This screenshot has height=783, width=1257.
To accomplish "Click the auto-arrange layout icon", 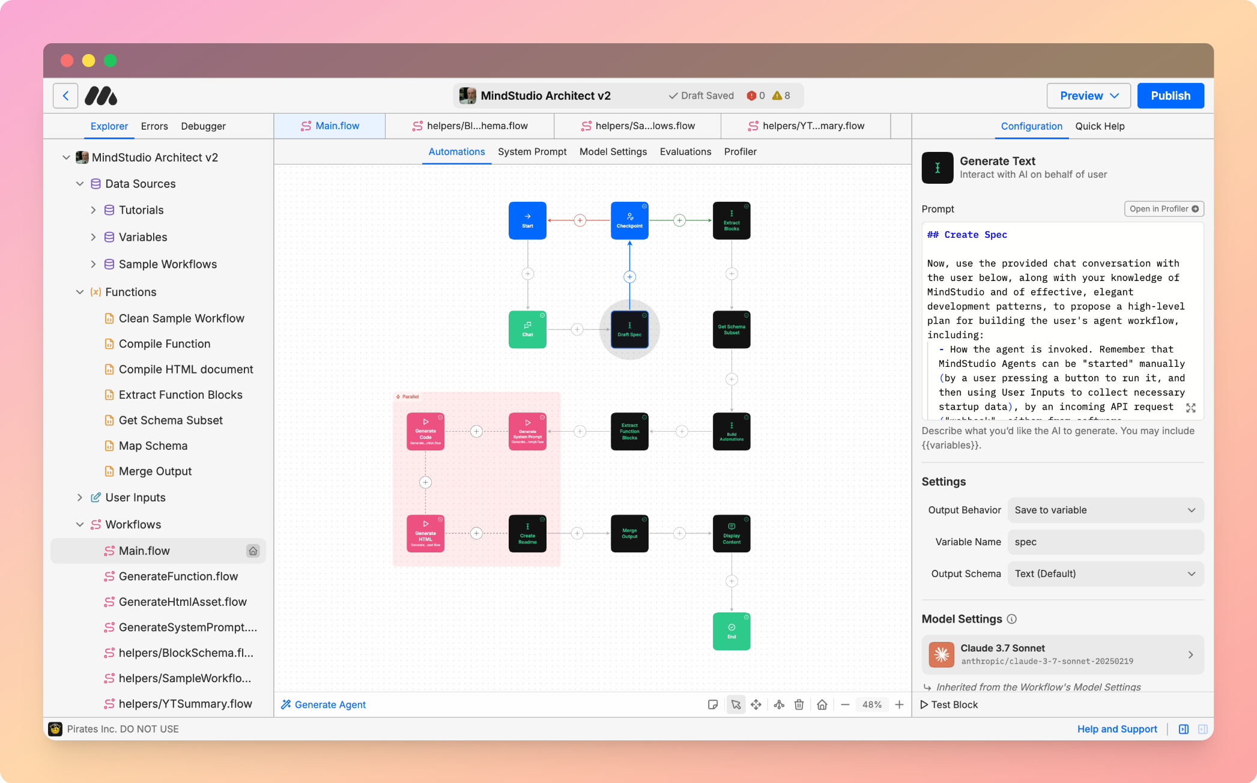I will pos(779,704).
